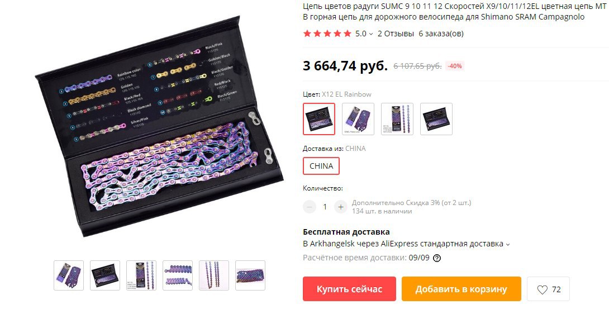Show first gallery thumbnail below main image

click(x=69, y=275)
